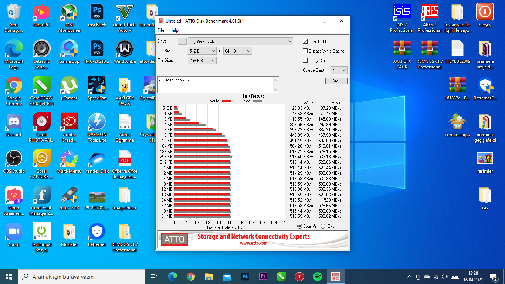Open the Yandex.Disk desktop shortcut
The width and height of the screenshot is (505, 284).
point(97,162)
